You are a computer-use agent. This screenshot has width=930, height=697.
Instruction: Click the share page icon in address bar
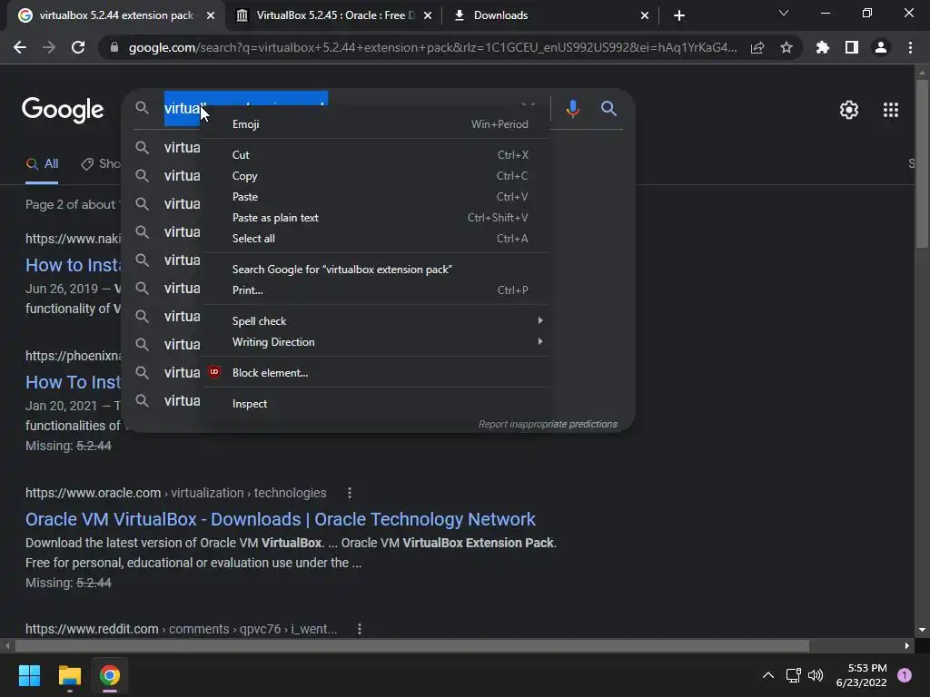click(x=757, y=48)
